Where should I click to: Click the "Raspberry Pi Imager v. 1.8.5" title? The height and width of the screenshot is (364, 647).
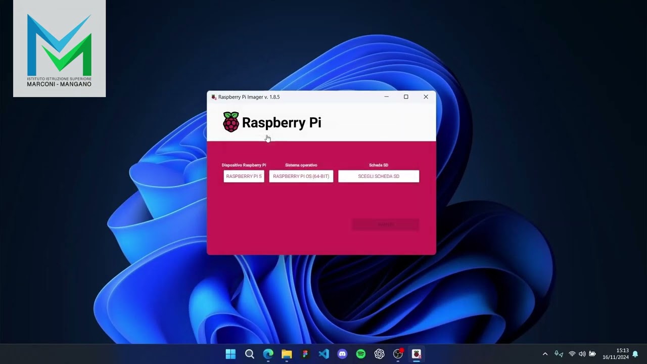[249, 97]
